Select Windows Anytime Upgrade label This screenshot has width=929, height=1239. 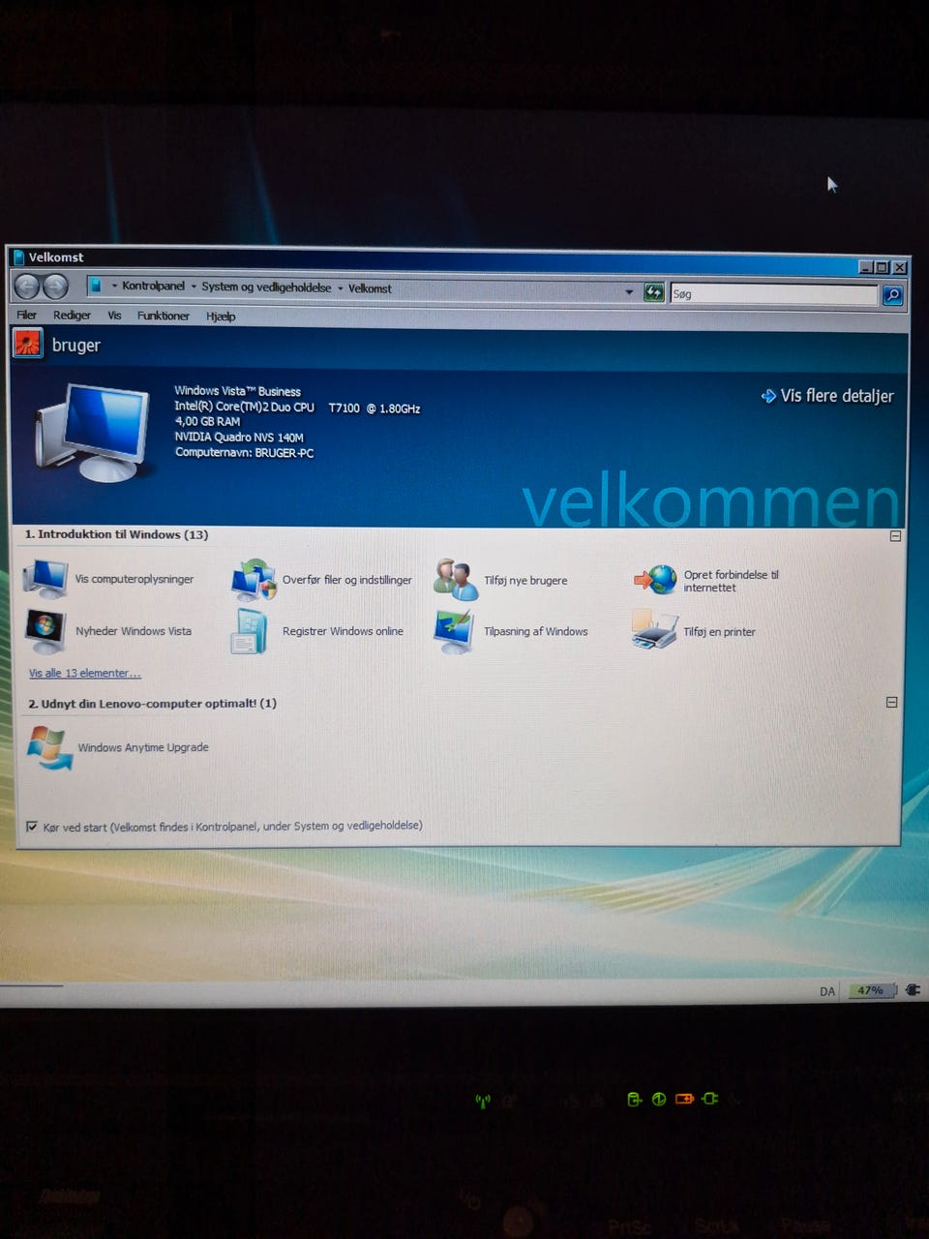click(143, 747)
